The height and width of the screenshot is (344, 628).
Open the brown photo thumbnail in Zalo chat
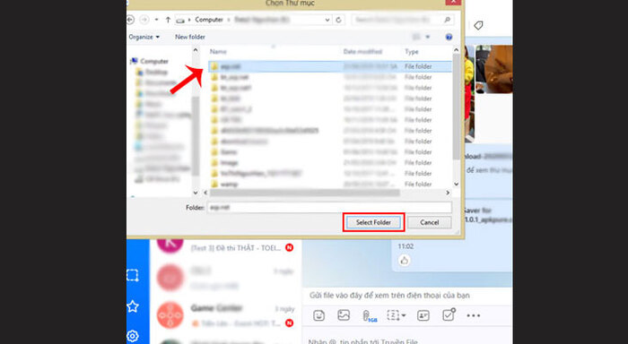[x=494, y=69]
